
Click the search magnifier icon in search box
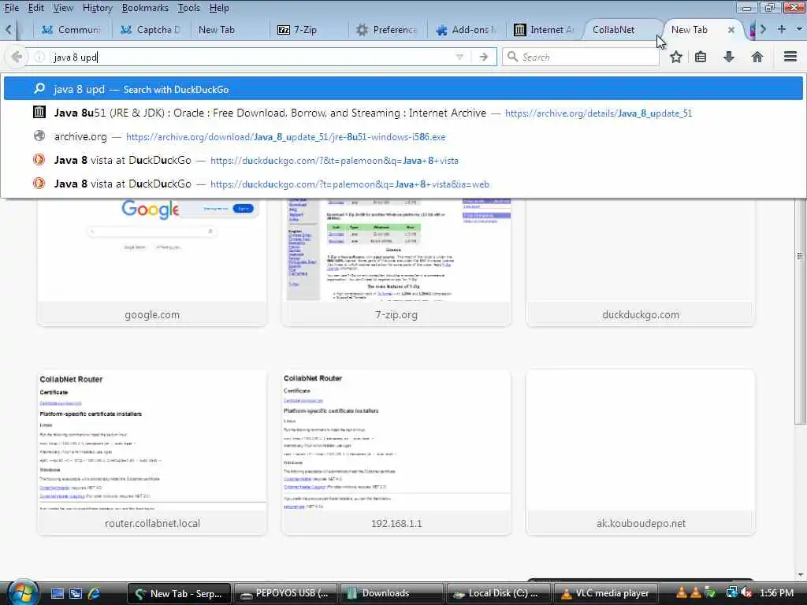(512, 57)
